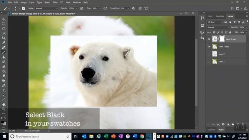This screenshot has width=249, height=140.
Task: Open the Image menu
Action: (x=23, y=2)
